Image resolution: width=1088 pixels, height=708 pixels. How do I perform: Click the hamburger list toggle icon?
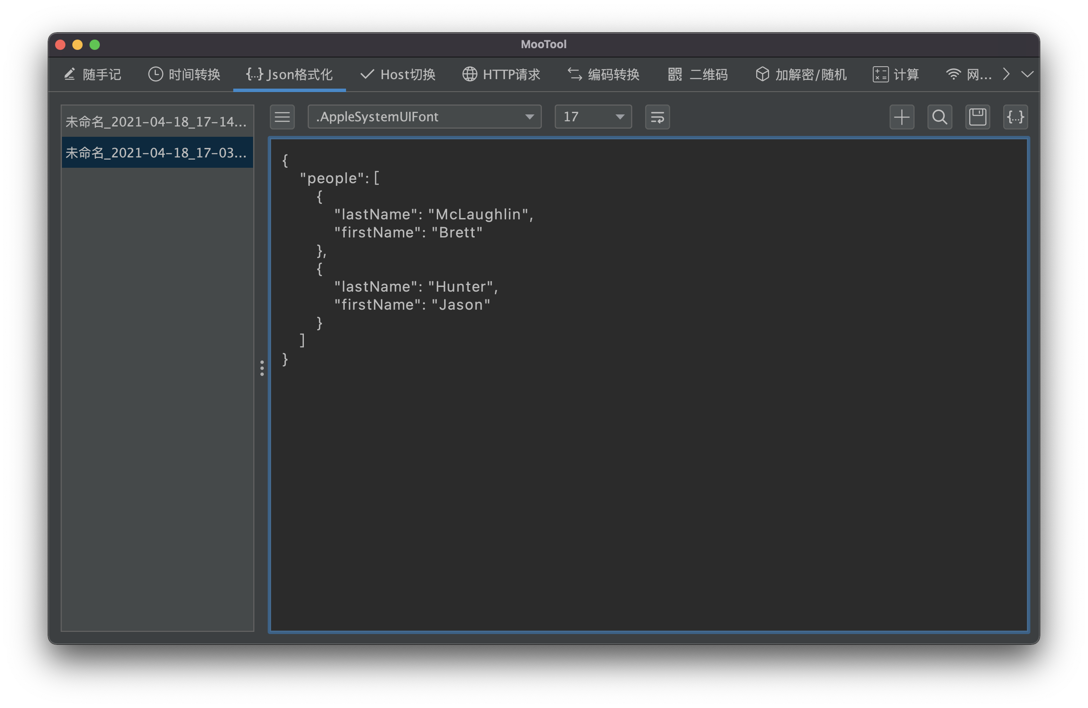click(x=282, y=117)
